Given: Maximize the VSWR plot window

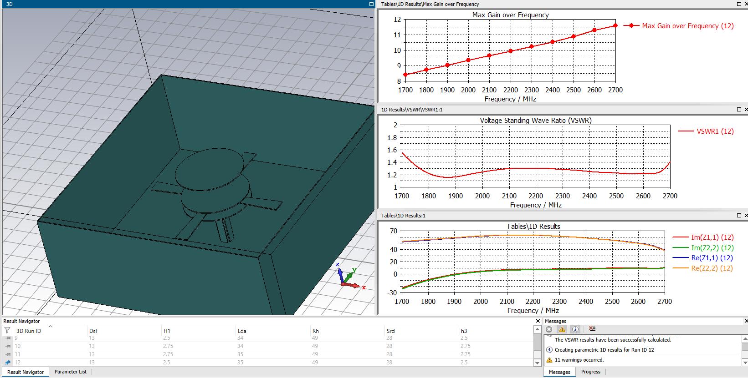Looking at the screenshot, I should pos(739,109).
